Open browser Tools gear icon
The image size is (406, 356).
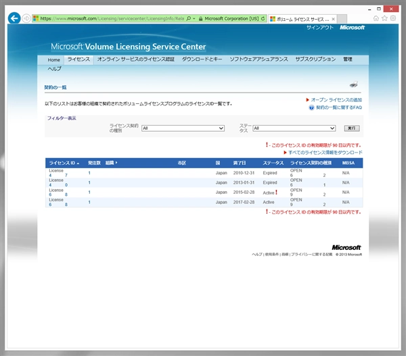(393, 18)
